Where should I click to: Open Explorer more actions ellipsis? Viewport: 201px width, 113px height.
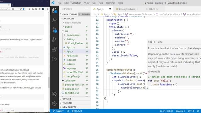click(86, 9)
